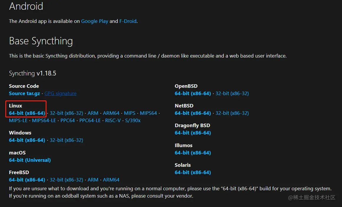
Task: Download Linux 64-bit (x86-64) build
Action: coord(27,113)
